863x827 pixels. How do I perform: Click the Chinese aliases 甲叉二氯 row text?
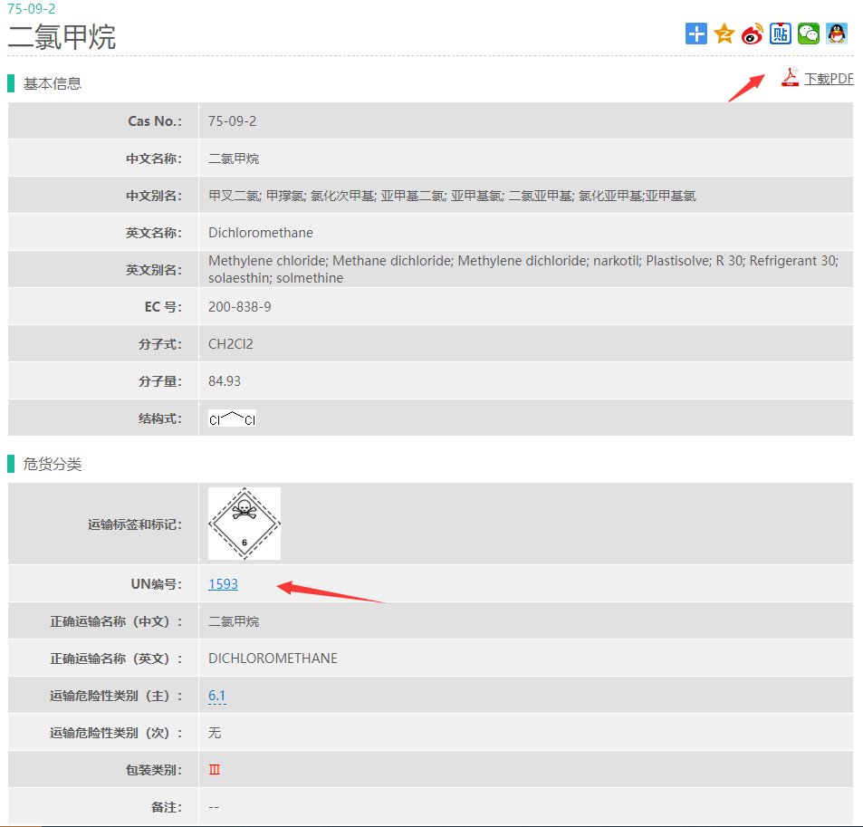452,196
